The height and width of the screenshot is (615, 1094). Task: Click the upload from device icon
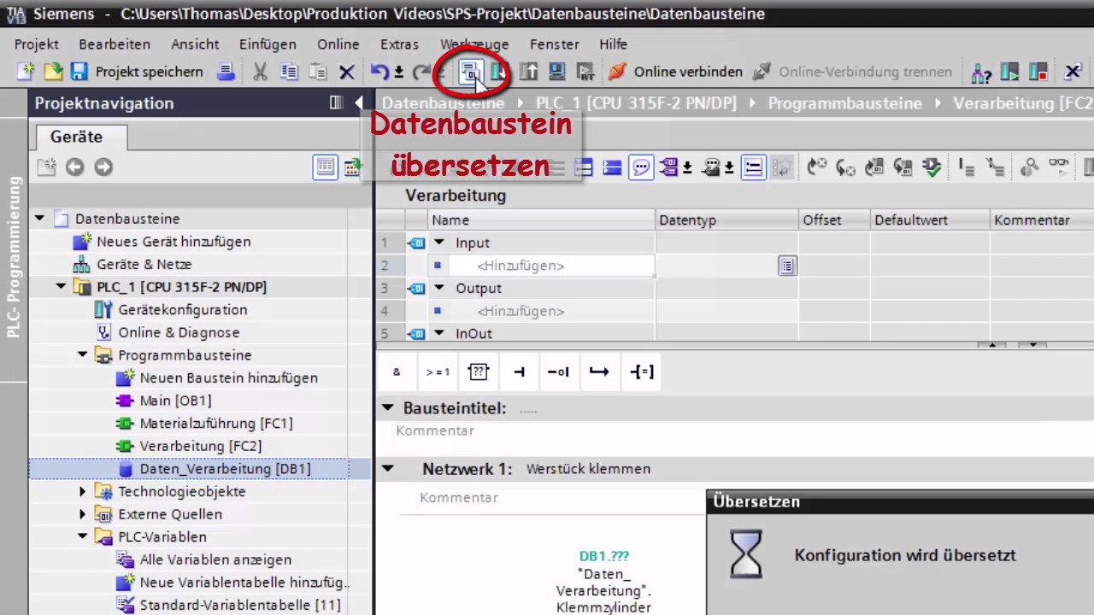(529, 72)
